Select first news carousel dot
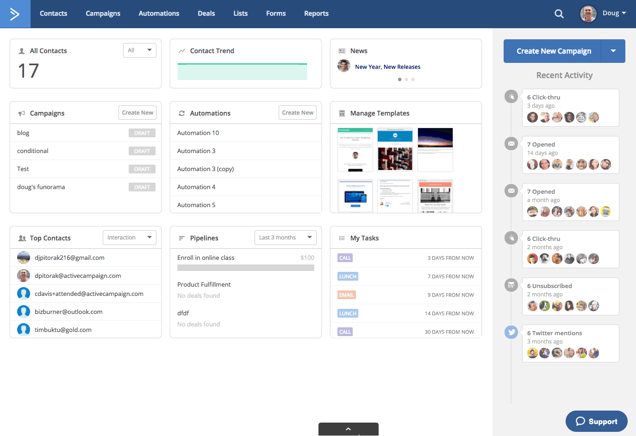The image size is (636, 436). click(x=399, y=80)
